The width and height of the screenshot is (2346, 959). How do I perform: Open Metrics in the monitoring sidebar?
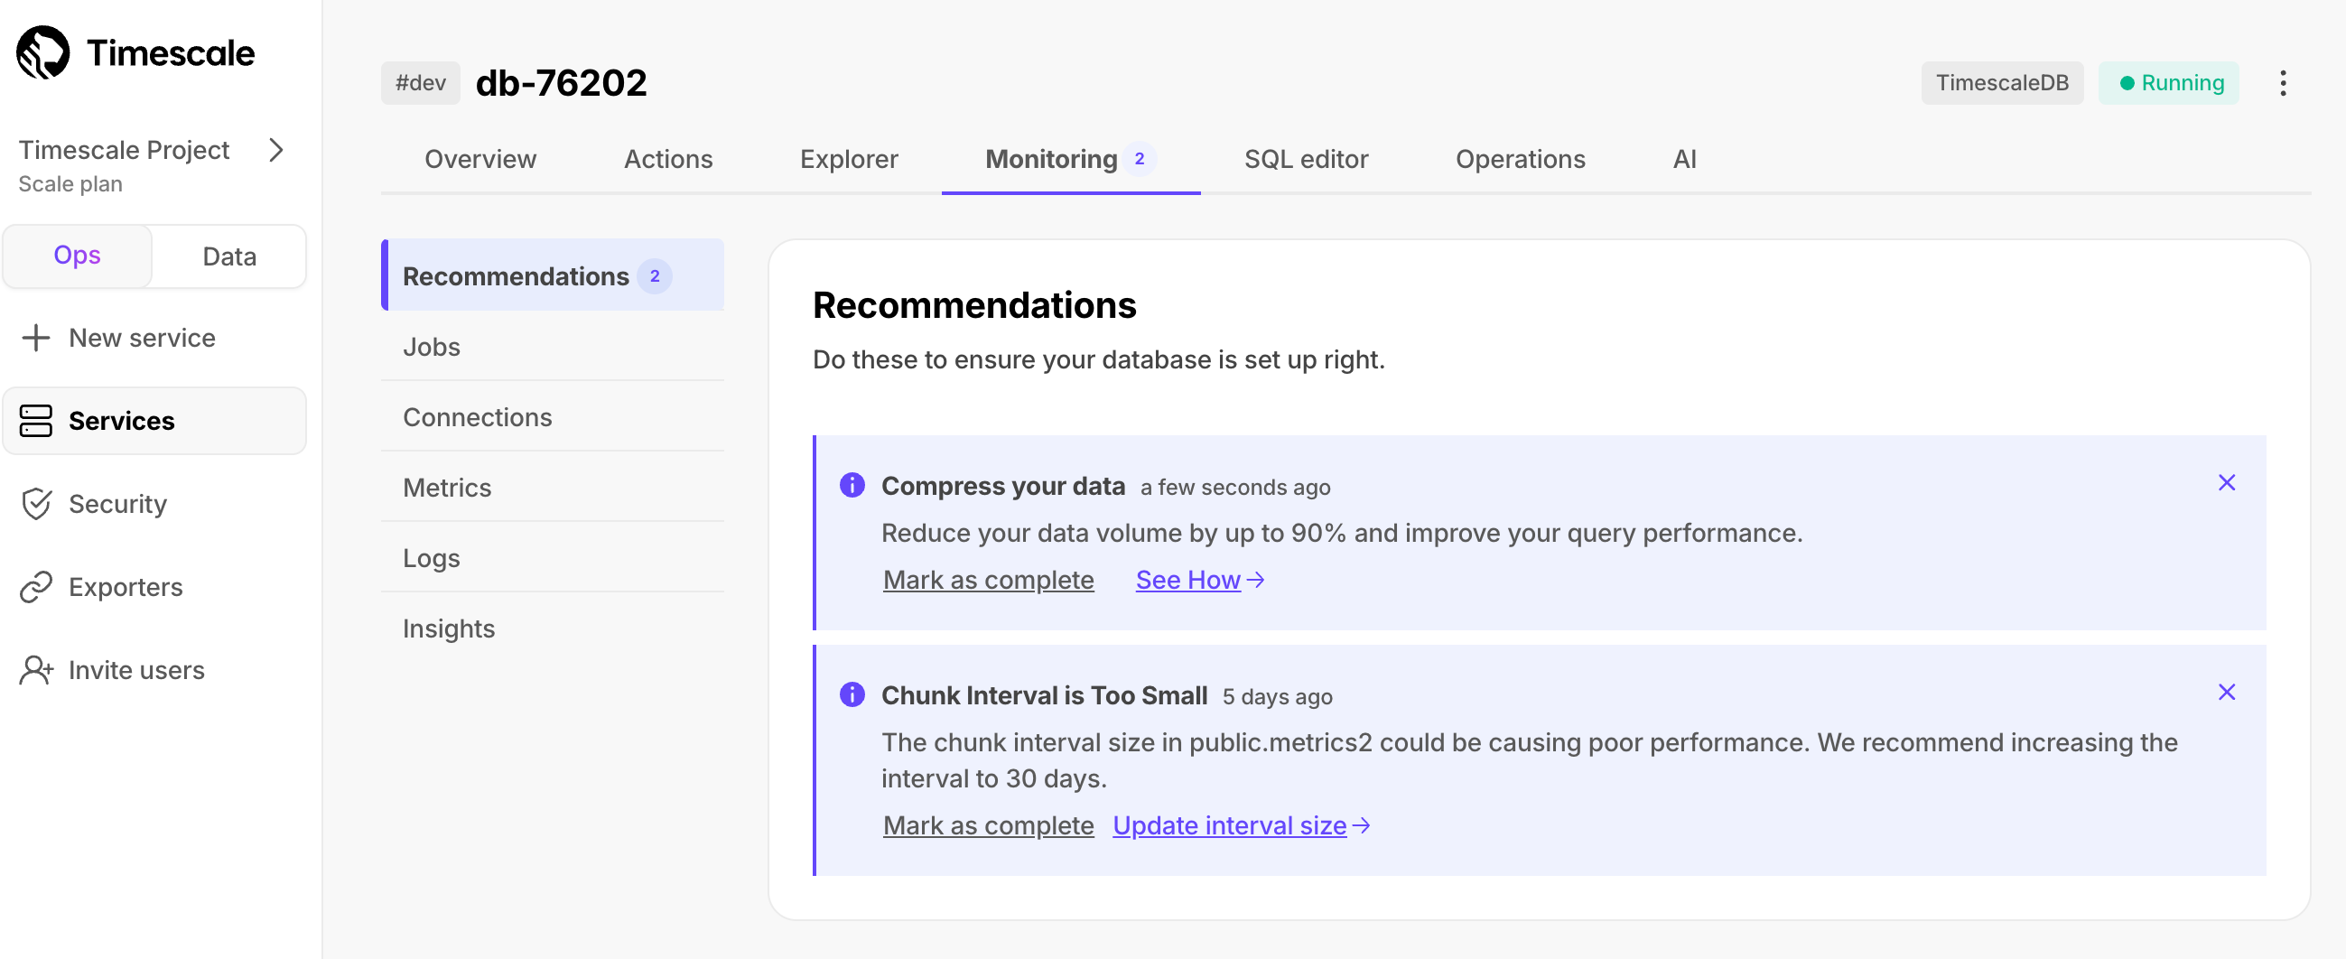pos(553,488)
